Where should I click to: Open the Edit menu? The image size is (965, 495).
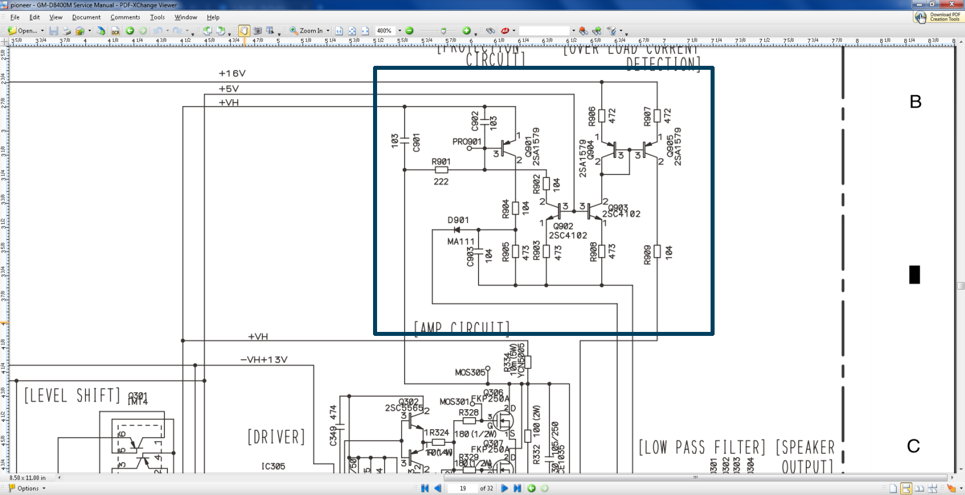(x=34, y=17)
